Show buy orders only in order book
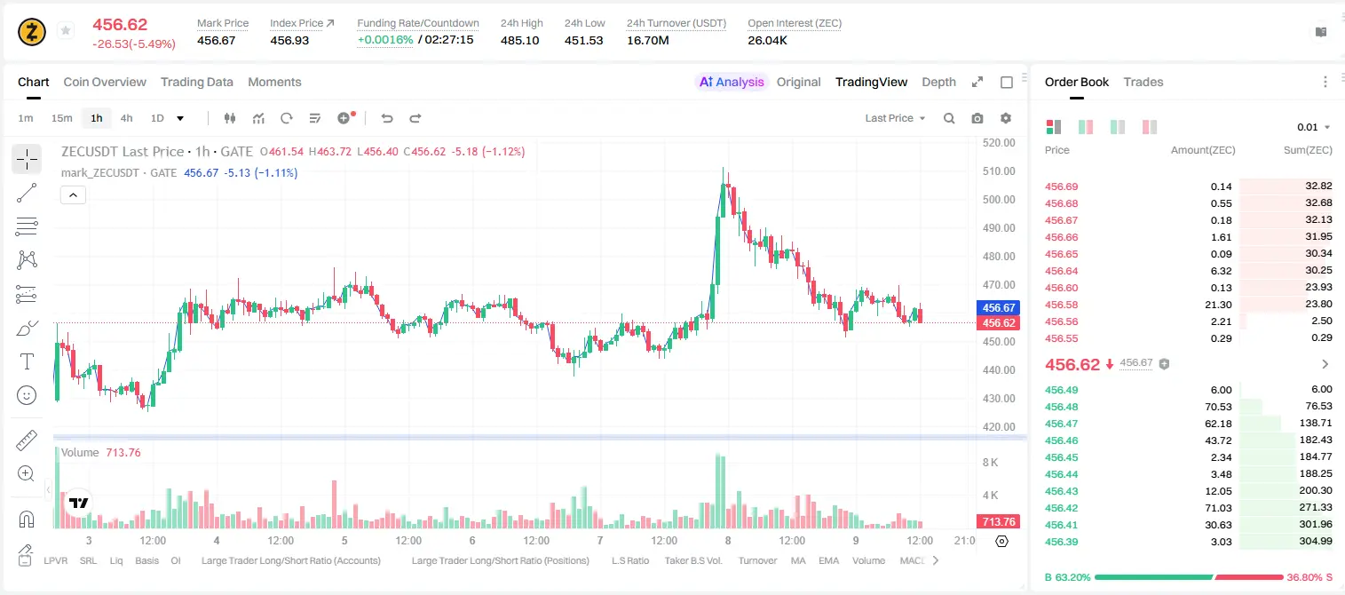The width and height of the screenshot is (1345, 595). pos(1118,127)
